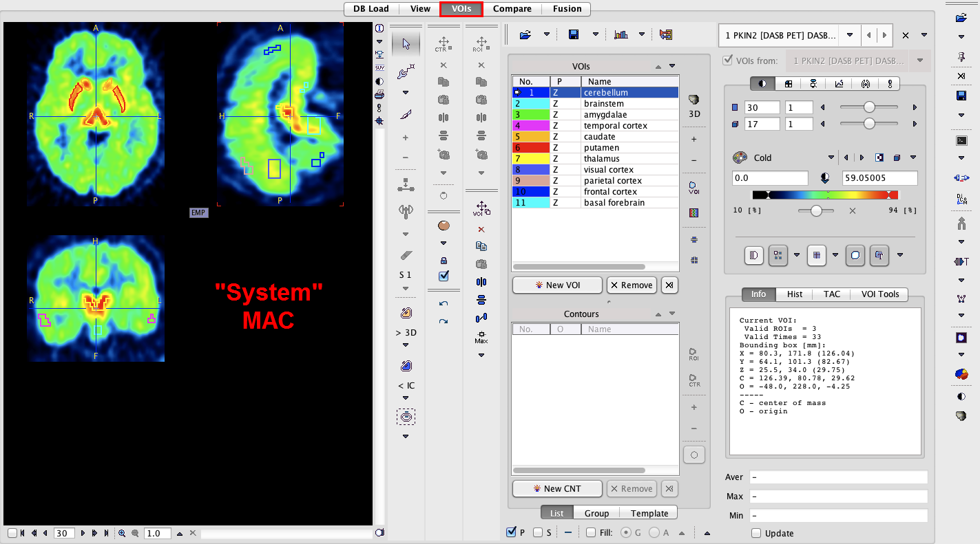Click the lock icon in contour toolbar

(444, 261)
